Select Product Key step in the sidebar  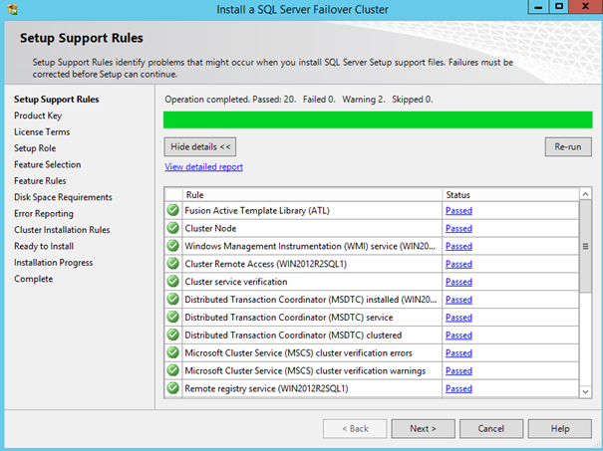point(37,115)
